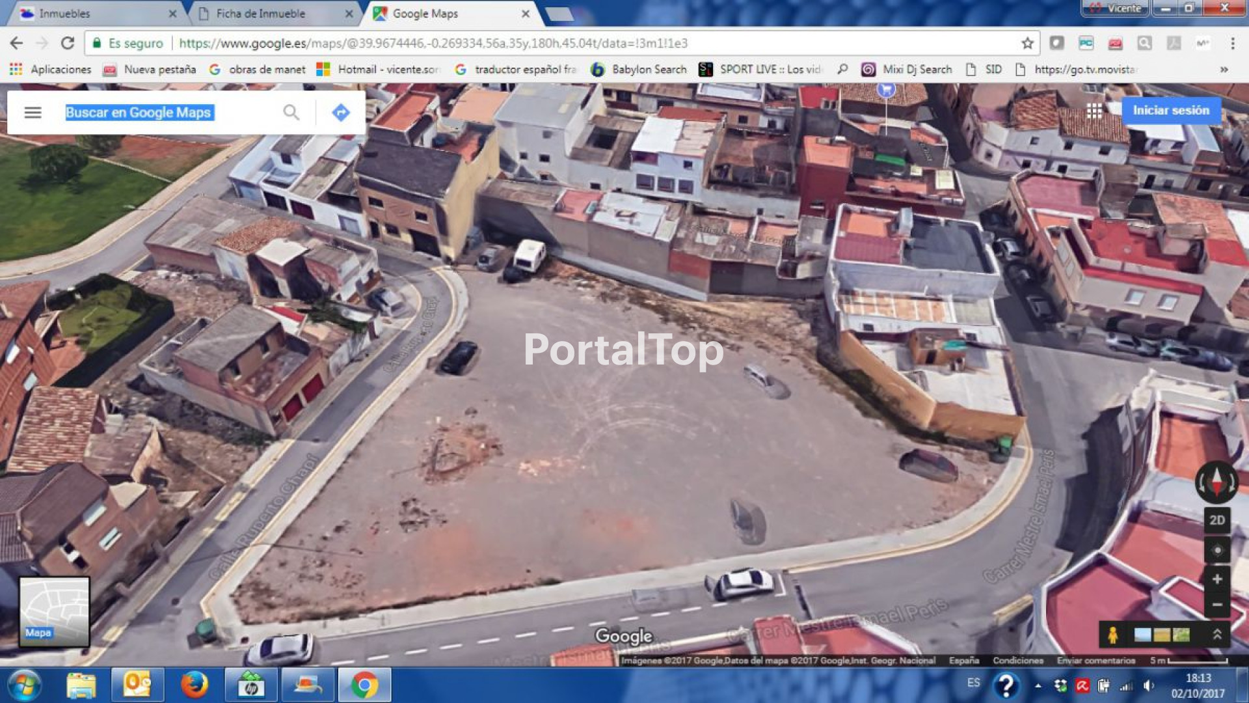
Task: Expand the imagery strip with double chevron
Action: [x=1216, y=635]
